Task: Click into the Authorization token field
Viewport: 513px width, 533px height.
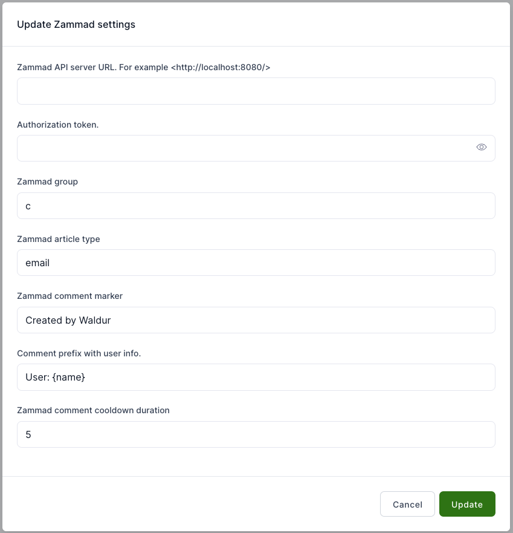Action: (242, 148)
